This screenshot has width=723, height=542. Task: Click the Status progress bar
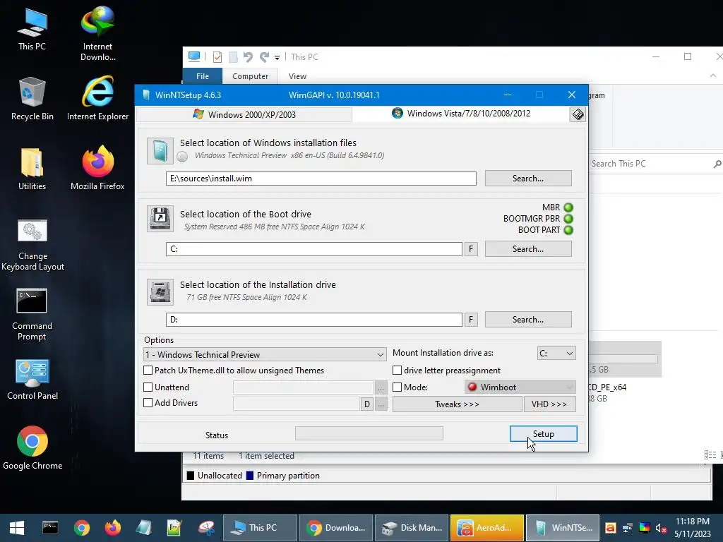pos(369,433)
